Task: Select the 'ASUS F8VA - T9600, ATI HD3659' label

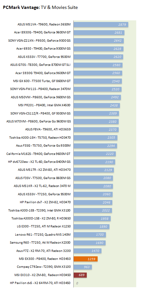Action: 48,130
